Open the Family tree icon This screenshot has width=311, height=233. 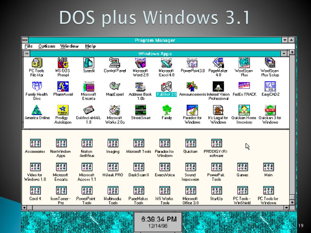[x=166, y=110]
